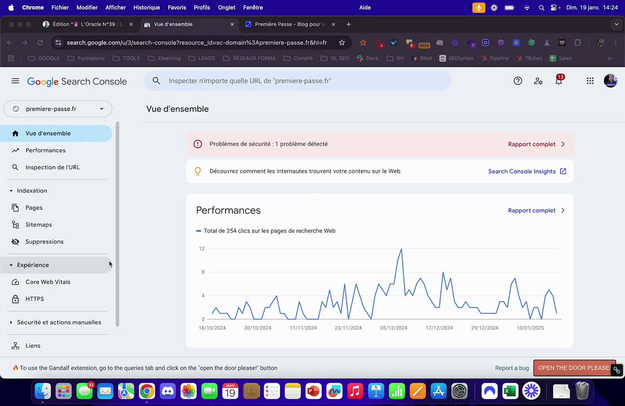This screenshot has width=625, height=406.
Task: Click the Chrome address bar URL
Action: [x=197, y=42]
